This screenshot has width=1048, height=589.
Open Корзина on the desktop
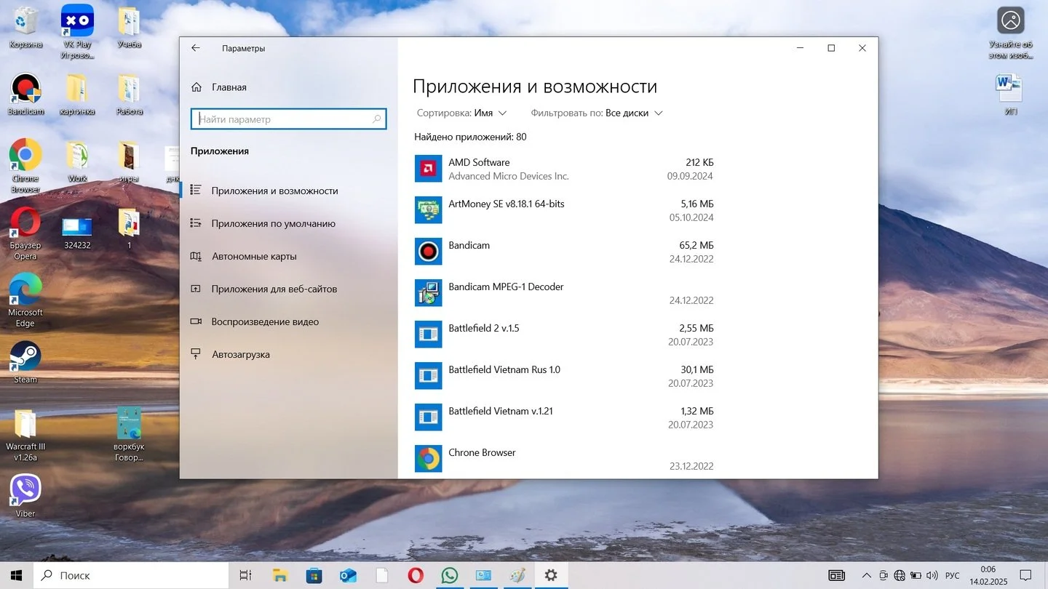coord(25,28)
